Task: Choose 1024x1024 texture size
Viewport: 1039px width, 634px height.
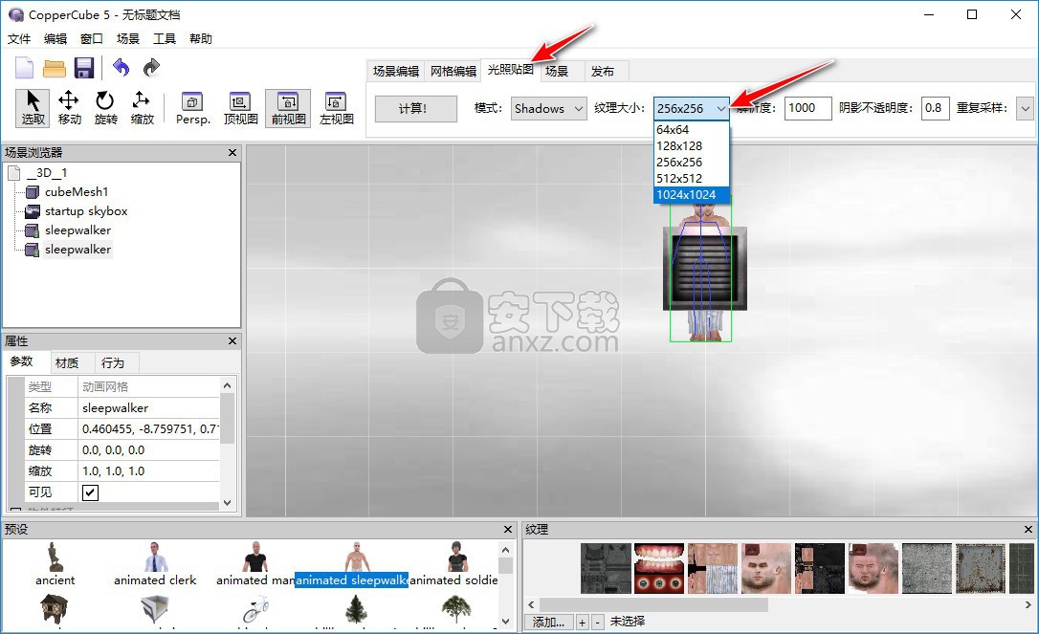Action: [x=691, y=195]
